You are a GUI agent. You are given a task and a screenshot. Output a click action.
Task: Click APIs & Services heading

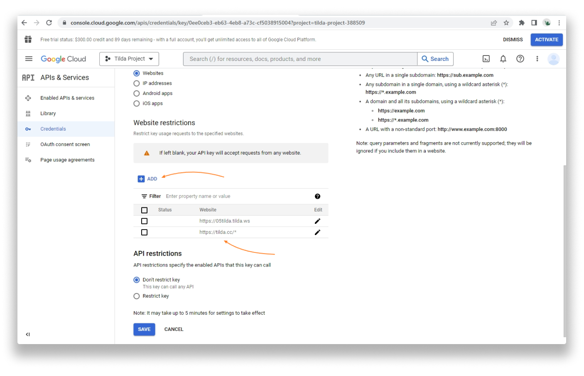tap(64, 78)
